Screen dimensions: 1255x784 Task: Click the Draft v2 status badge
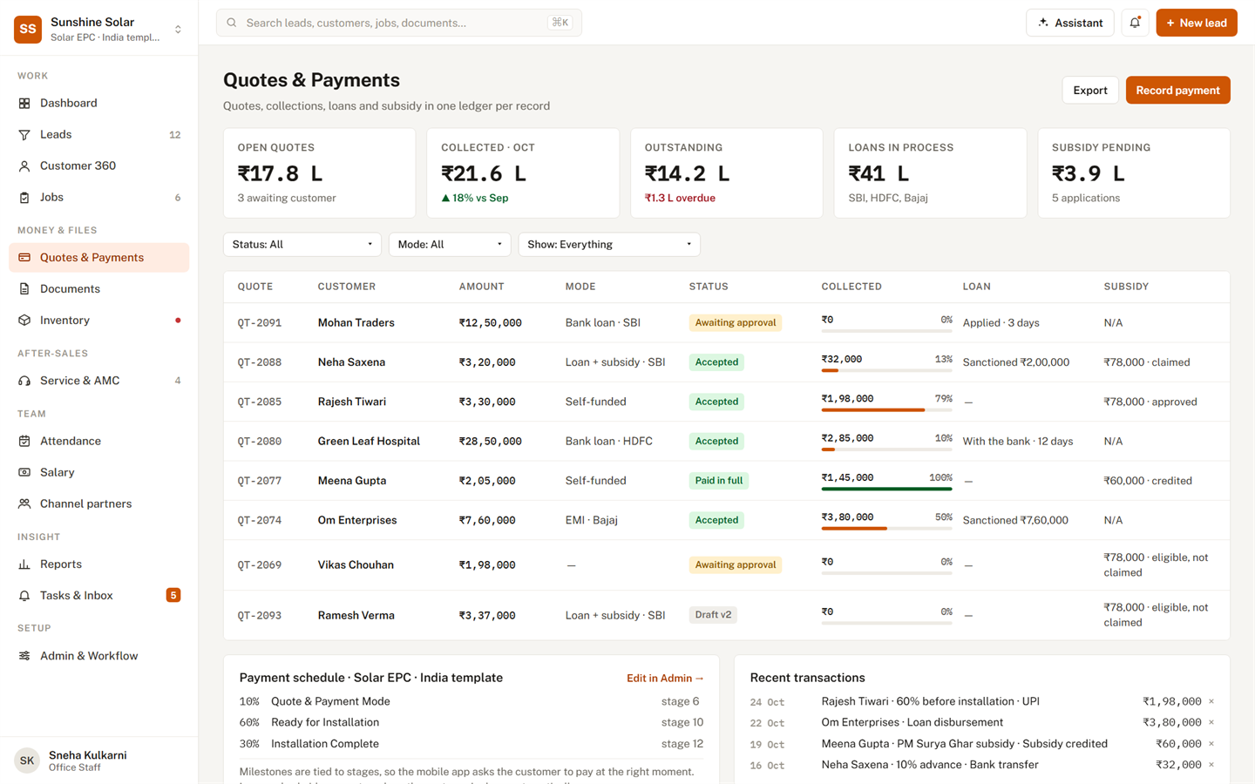(713, 615)
